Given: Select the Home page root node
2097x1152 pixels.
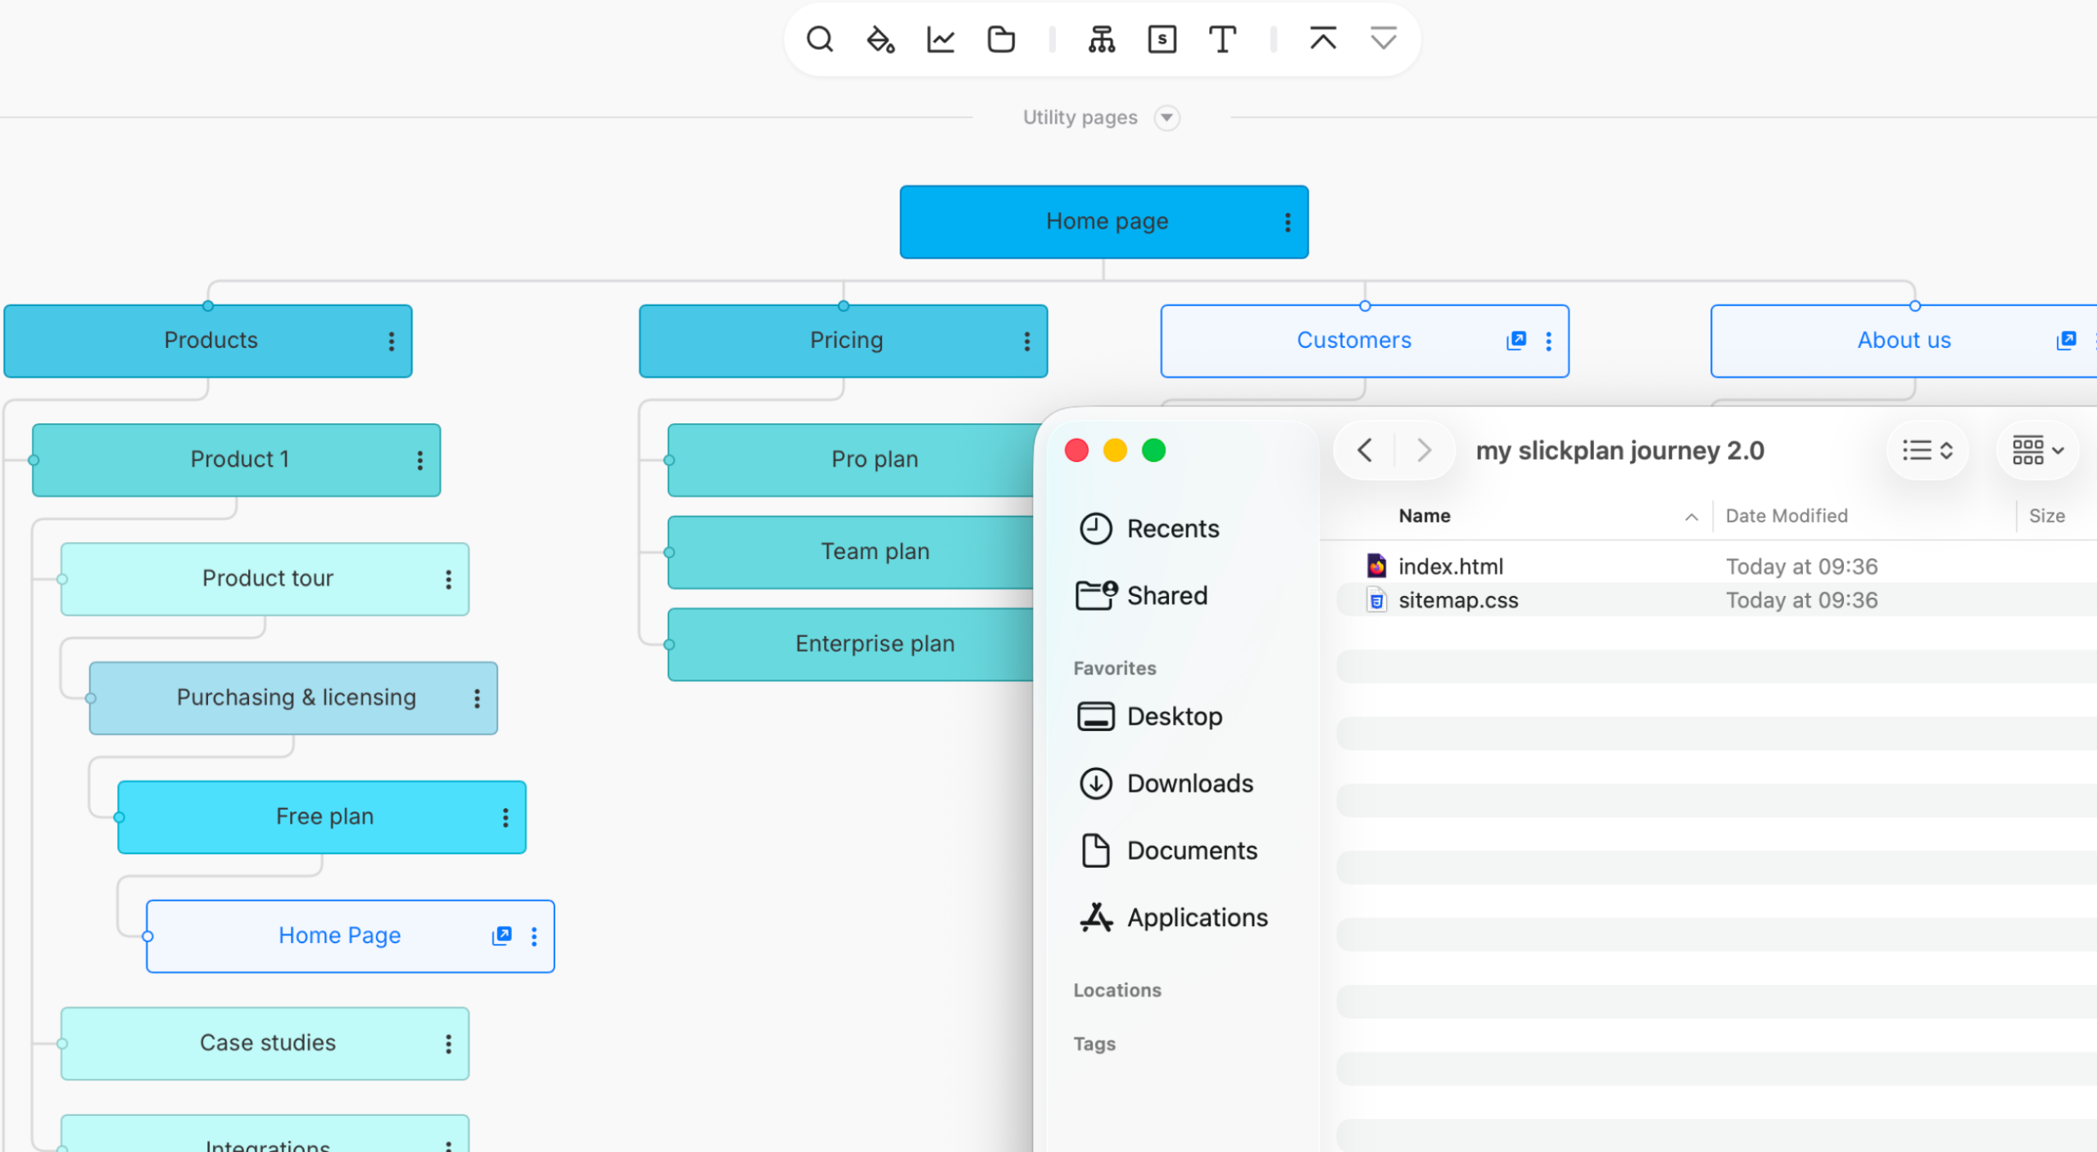Looking at the screenshot, I should (x=1103, y=222).
